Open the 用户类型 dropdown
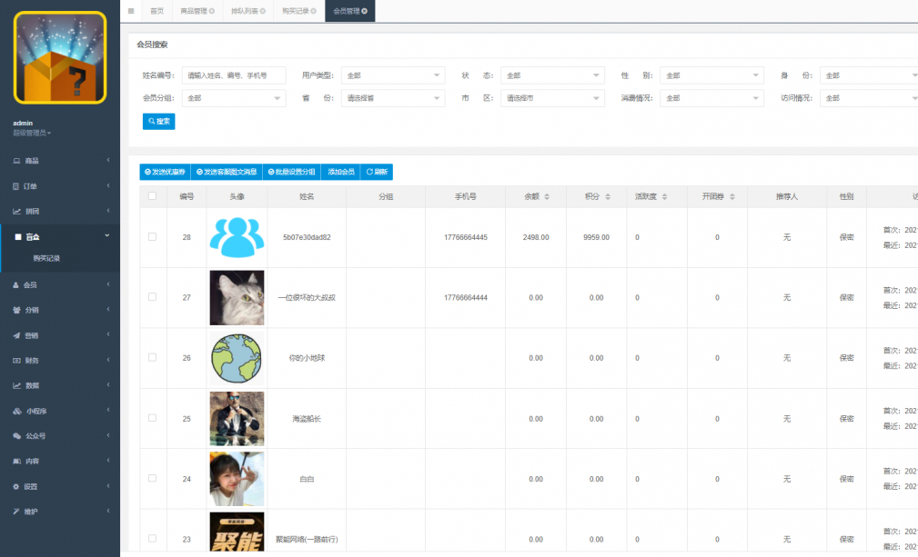Screen dimensions: 918x557 click(x=393, y=75)
